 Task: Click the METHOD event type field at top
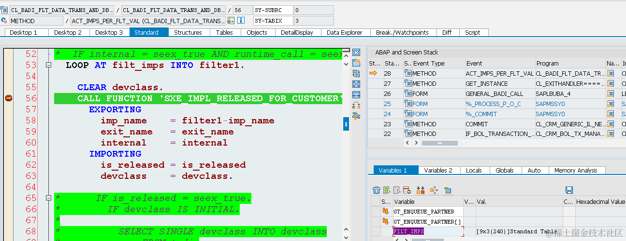36,21
